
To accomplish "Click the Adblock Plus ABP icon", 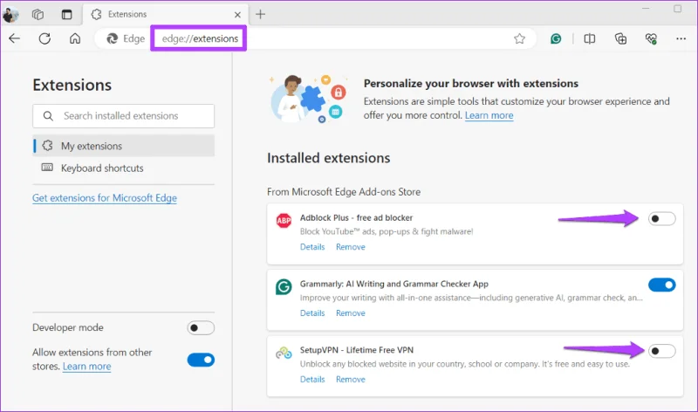I will coord(284,220).
